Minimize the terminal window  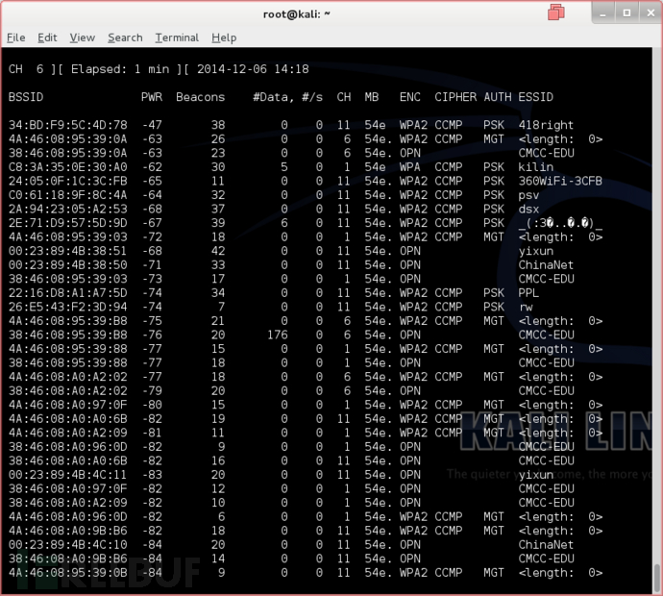pyautogui.click(x=603, y=13)
